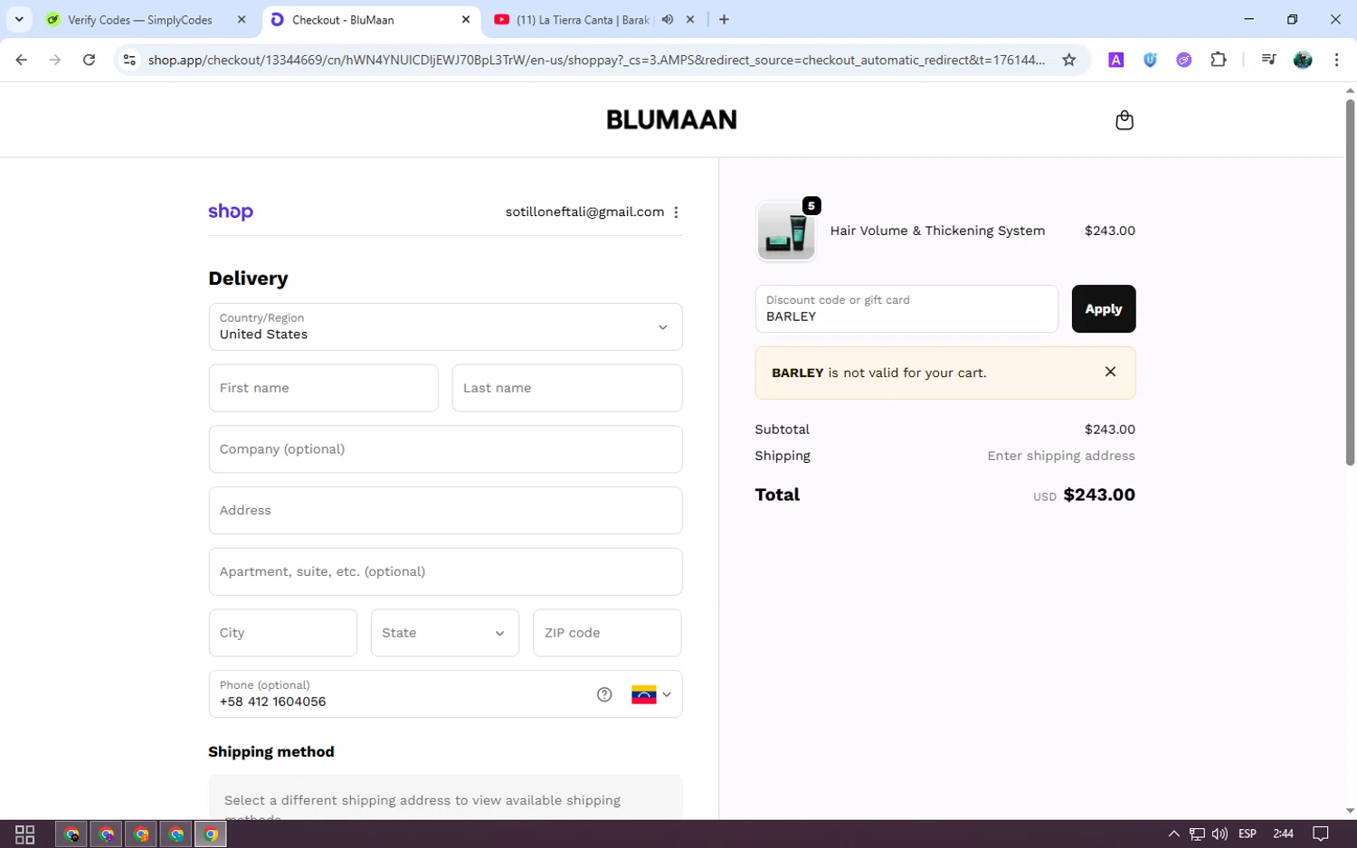Click the City field

coord(282,633)
